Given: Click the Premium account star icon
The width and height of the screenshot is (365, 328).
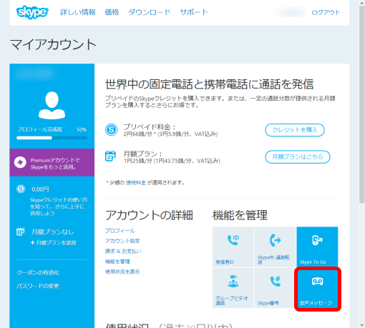Looking at the screenshot, I should click(20, 162).
